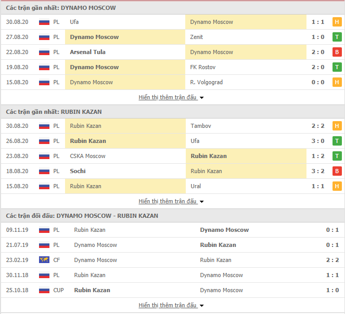345x314 pixels.
Task: Click green T badge on Zenit match row
Action: tap(337, 37)
